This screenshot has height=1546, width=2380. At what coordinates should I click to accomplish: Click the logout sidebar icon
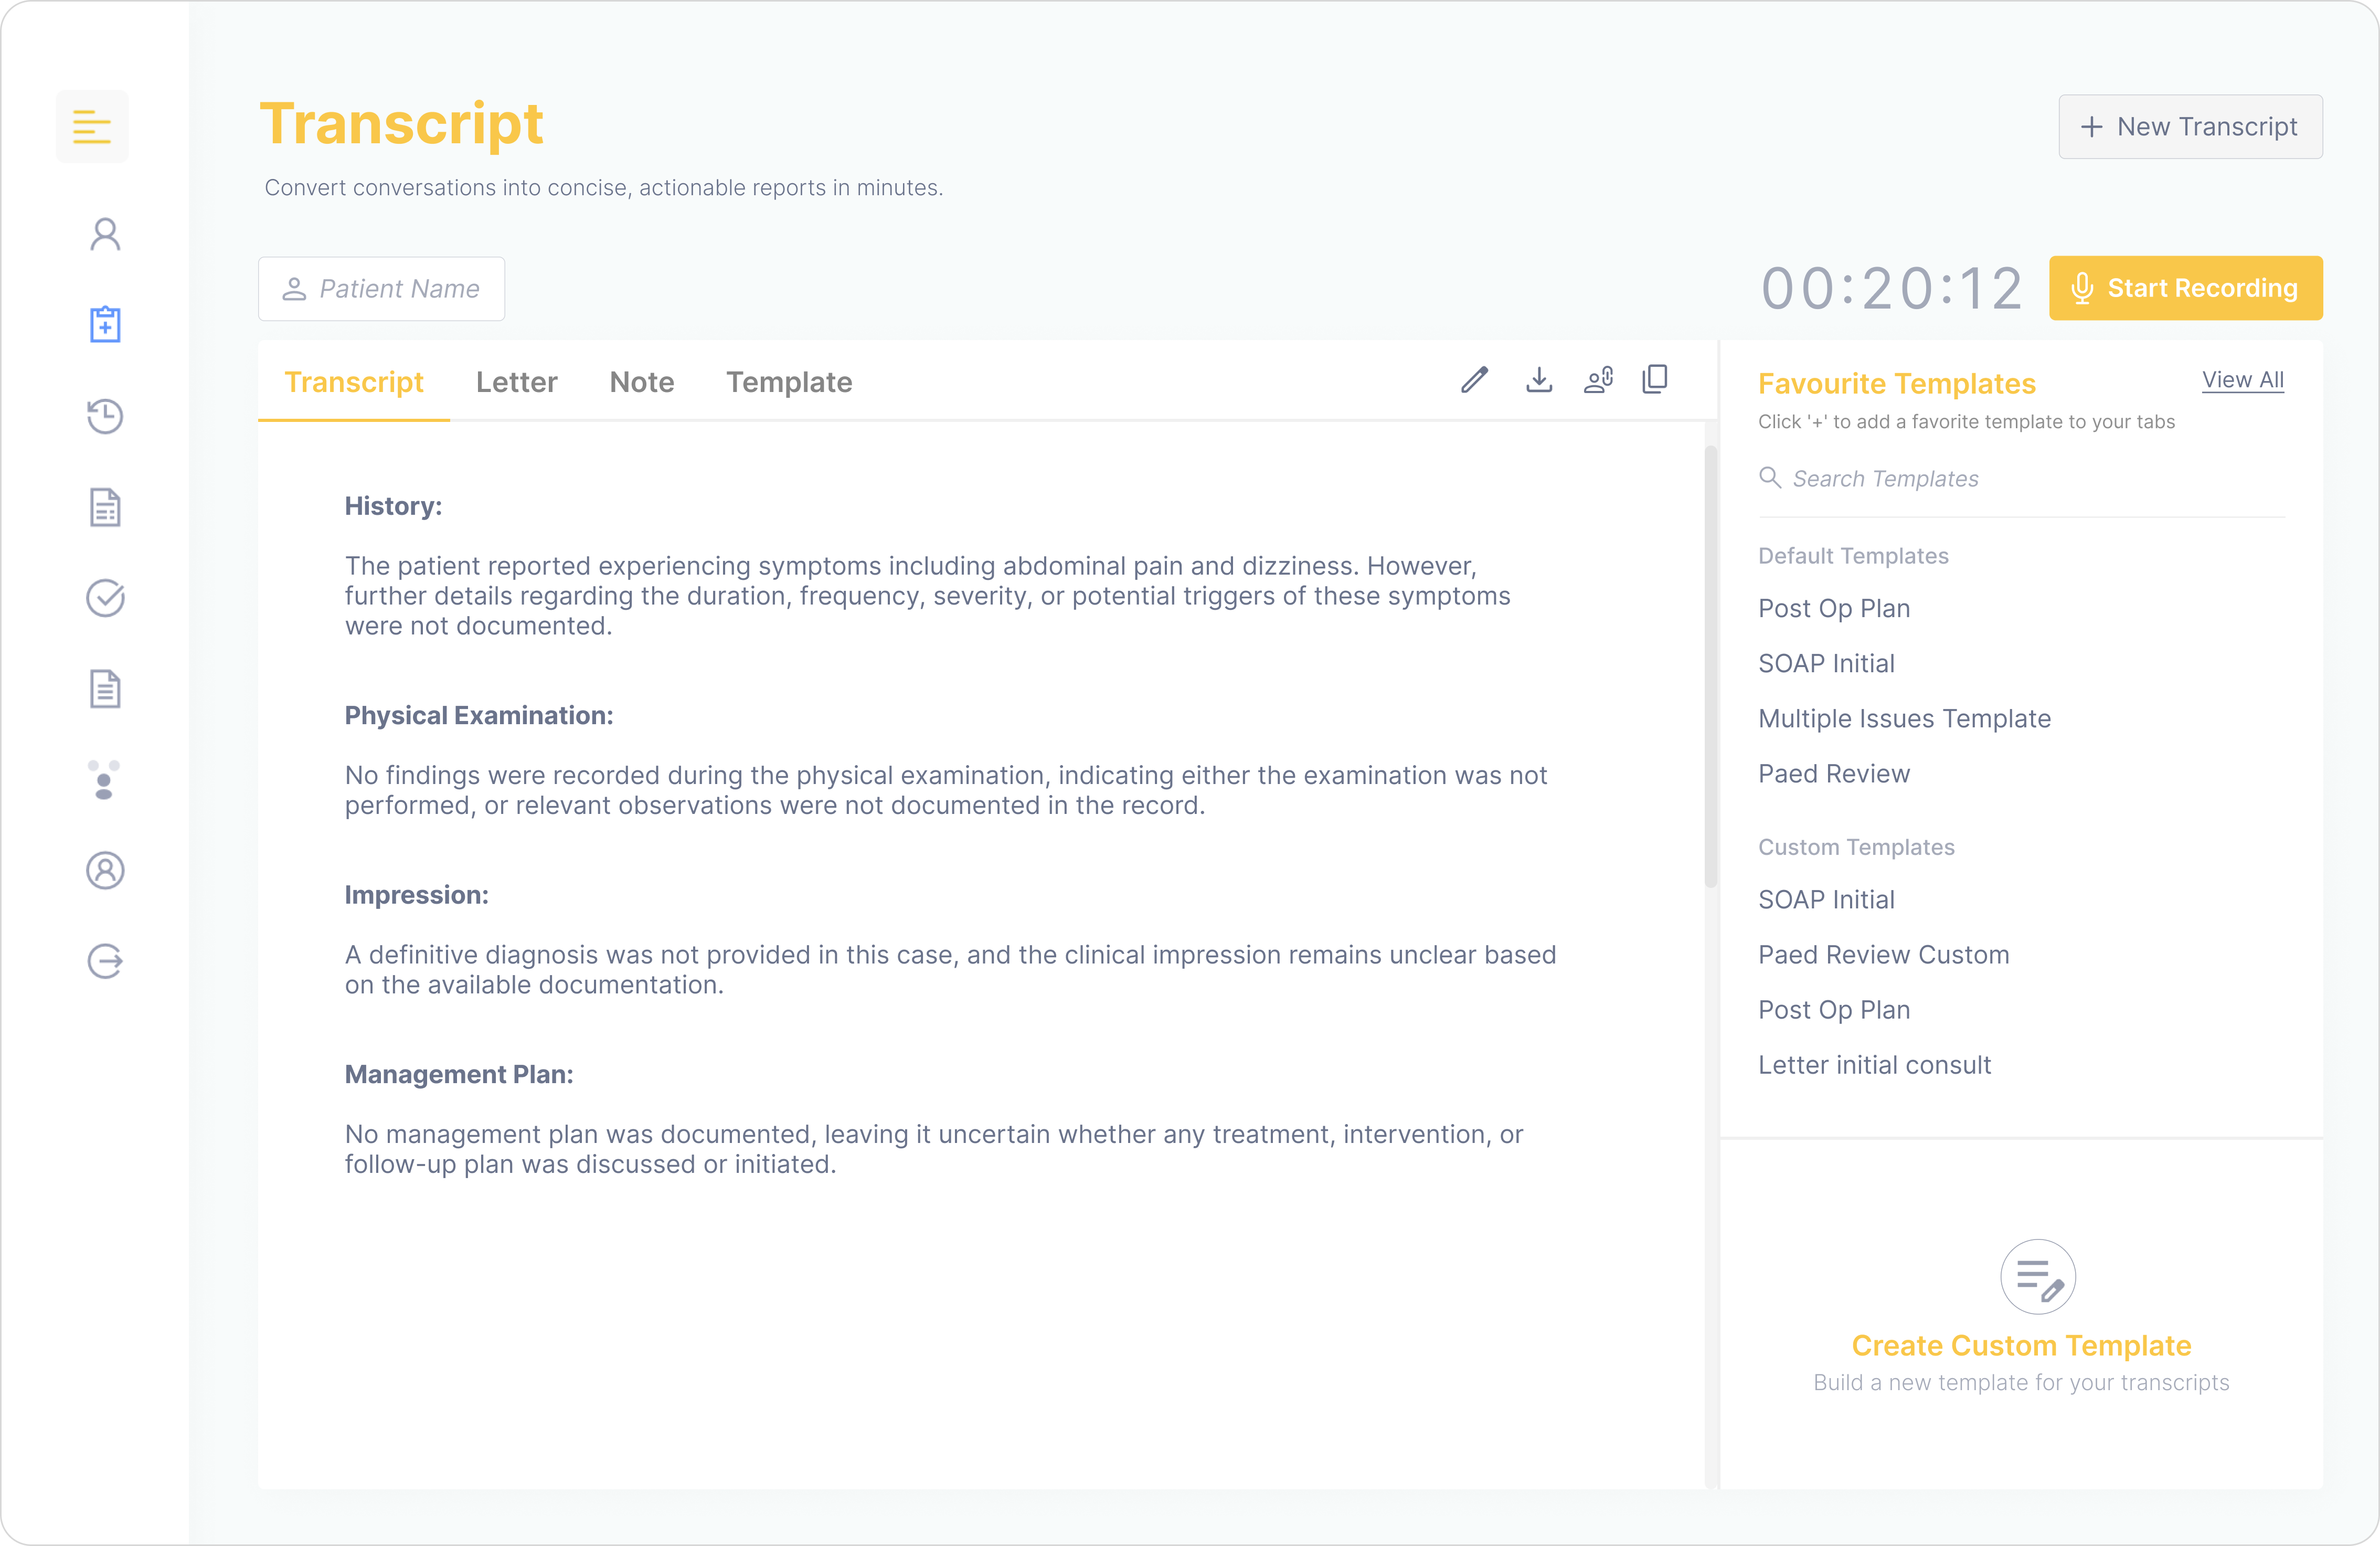point(105,961)
